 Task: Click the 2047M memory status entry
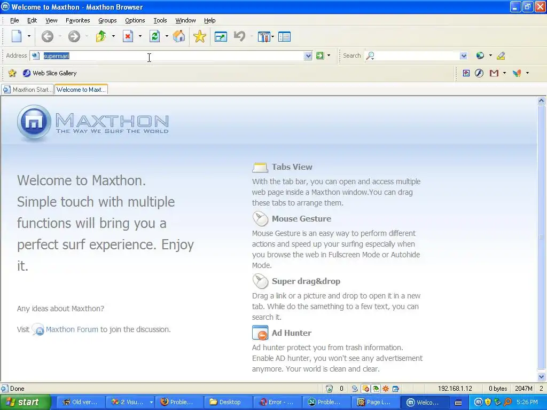point(523,389)
